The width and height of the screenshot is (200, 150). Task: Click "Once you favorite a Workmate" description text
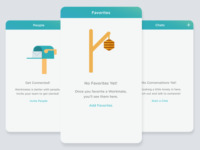pyautogui.click(x=101, y=91)
